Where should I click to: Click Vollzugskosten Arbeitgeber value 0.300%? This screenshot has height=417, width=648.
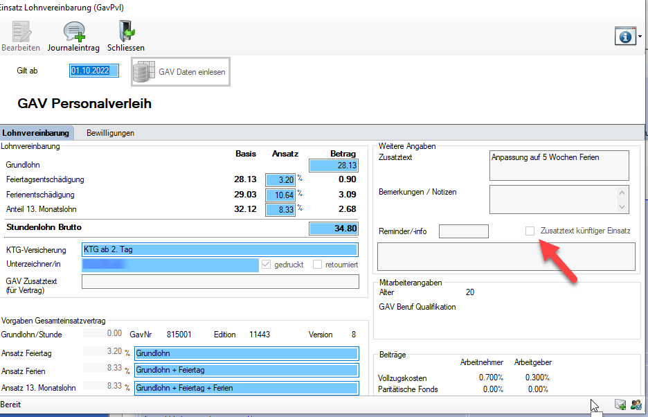click(x=537, y=378)
